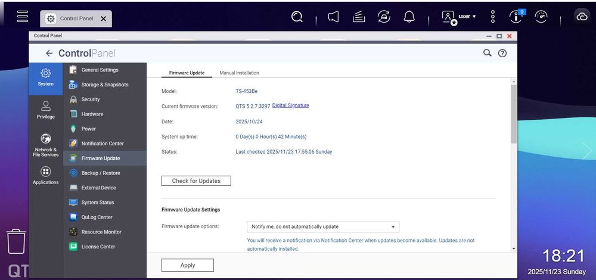
Task: Click the myQNAPcloud cloud icon
Action: point(582,17)
